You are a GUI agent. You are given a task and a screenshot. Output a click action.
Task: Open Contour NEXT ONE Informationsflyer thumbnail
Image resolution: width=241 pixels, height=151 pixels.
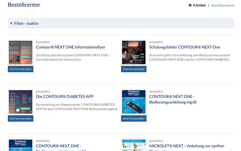point(20,52)
